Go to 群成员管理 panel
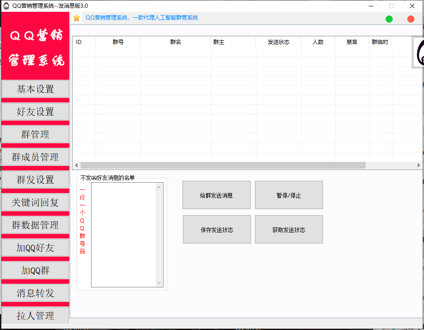Screen dimensions: 424x330 click(x=35, y=157)
